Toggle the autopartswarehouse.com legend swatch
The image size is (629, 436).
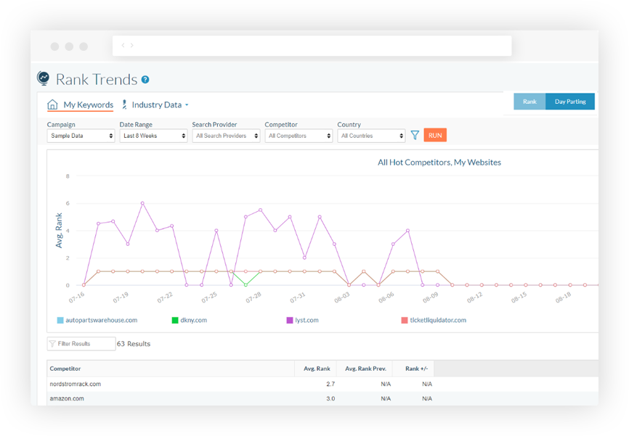click(x=60, y=320)
